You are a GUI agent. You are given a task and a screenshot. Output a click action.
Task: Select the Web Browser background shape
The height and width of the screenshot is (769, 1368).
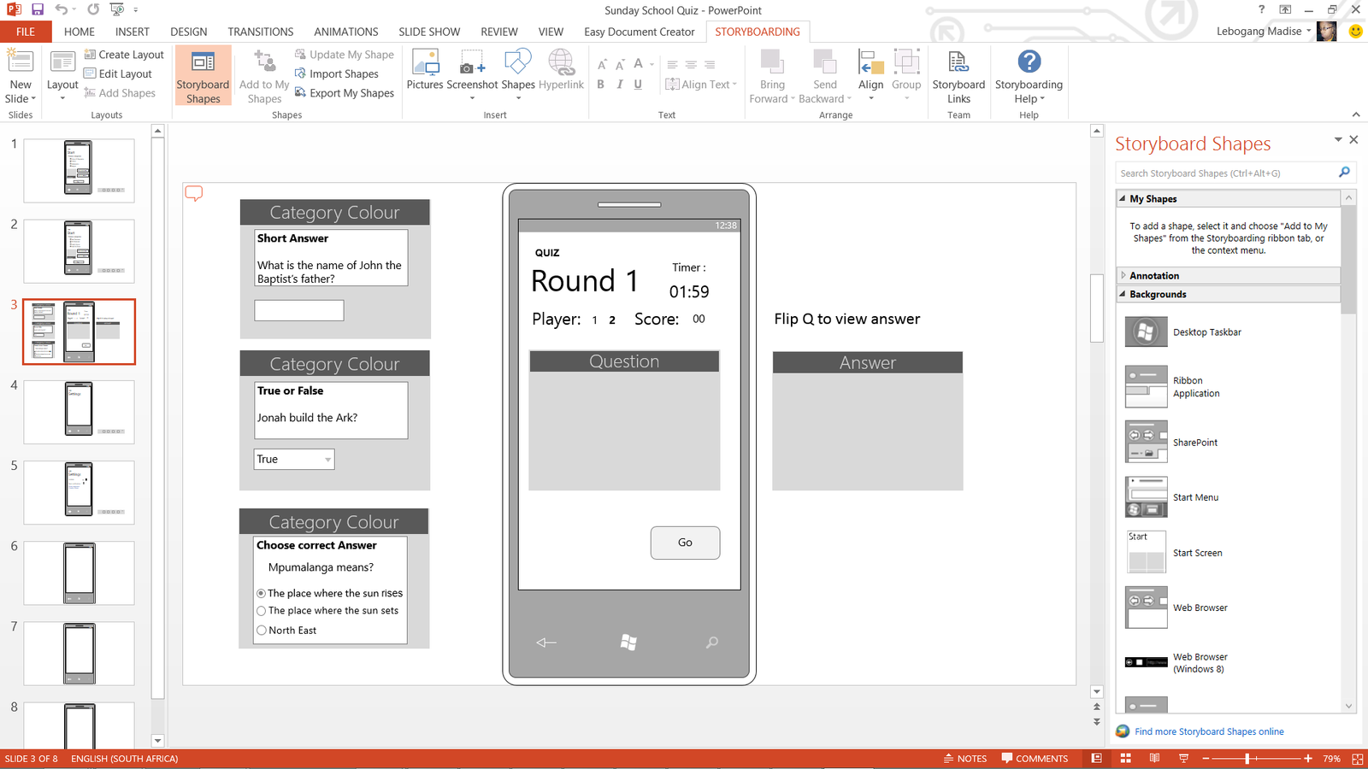coord(1146,608)
